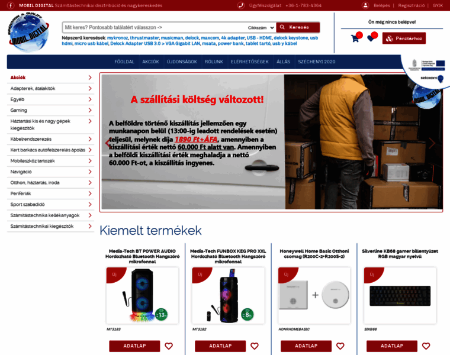Add HONRHOMEBASIC package to favorites

pyautogui.click(x=340, y=346)
